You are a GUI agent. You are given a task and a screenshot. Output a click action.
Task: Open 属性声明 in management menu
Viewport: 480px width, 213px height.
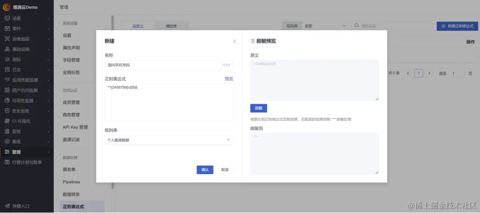(x=71, y=48)
